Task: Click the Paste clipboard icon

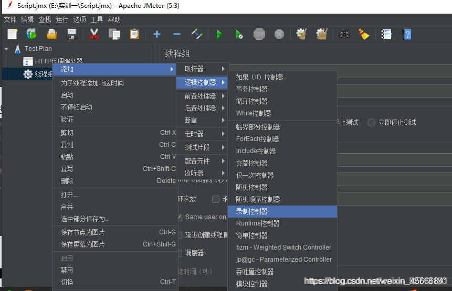Action: click(134, 34)
